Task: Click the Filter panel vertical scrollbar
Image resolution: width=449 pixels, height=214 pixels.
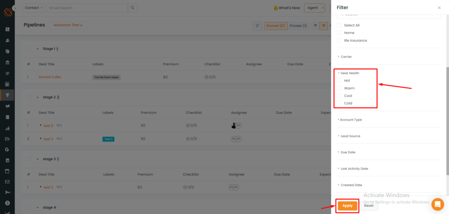Action: tap(447, 121)
